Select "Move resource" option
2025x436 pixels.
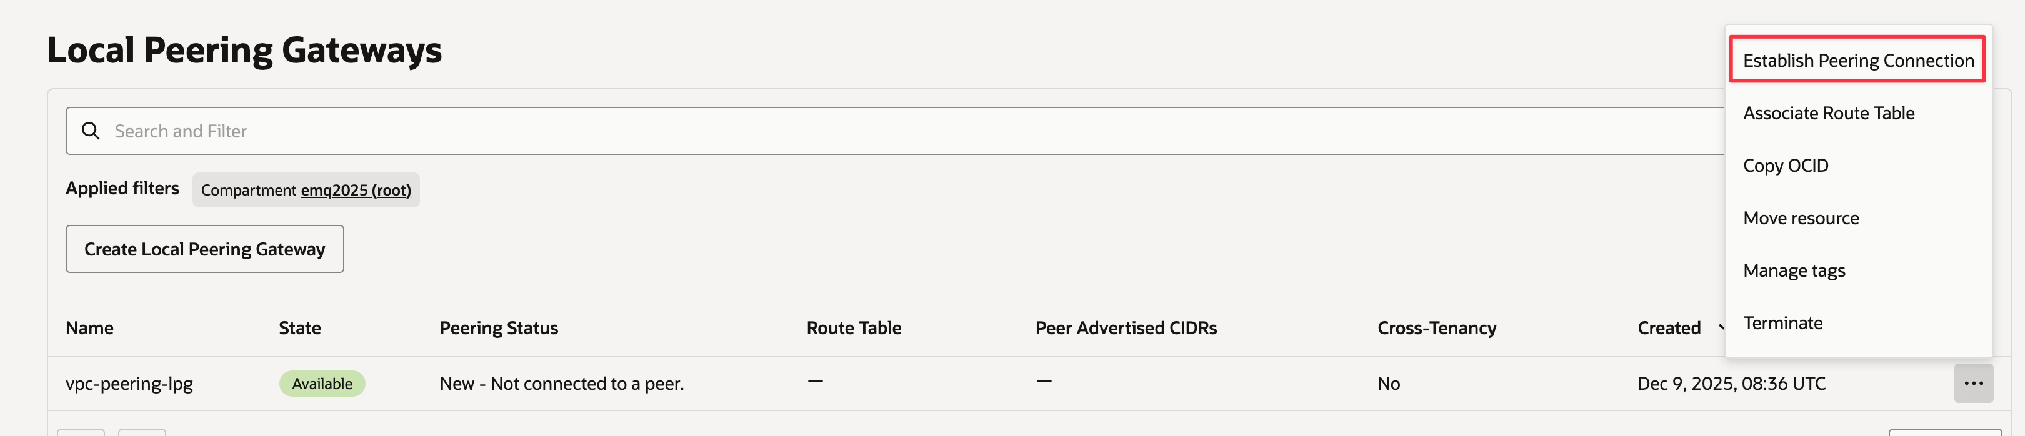tap(1801, 217)
